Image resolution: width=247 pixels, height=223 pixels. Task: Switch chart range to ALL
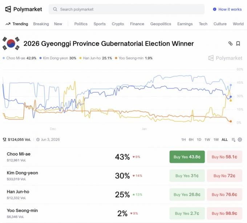click(224, 139)
